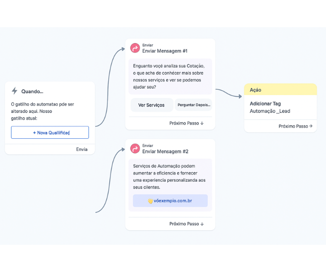Click the hand emoji on the link button
This screenshot has width=326, height=272.
pyautogui.click(x=150, y=200)
